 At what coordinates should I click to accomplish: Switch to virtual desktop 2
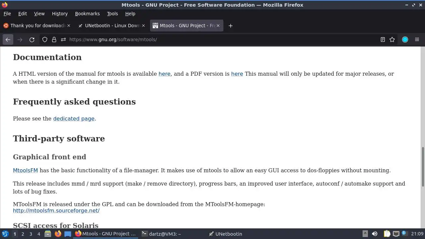point(23,234)
